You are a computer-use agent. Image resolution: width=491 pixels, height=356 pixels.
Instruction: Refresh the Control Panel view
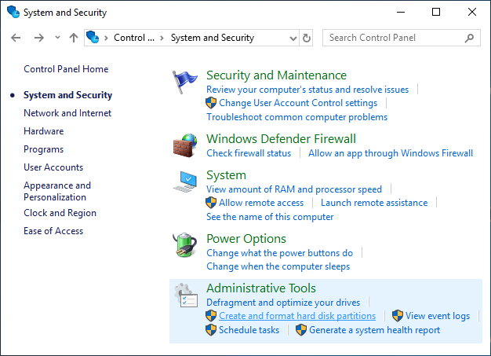tap(307, 38)
